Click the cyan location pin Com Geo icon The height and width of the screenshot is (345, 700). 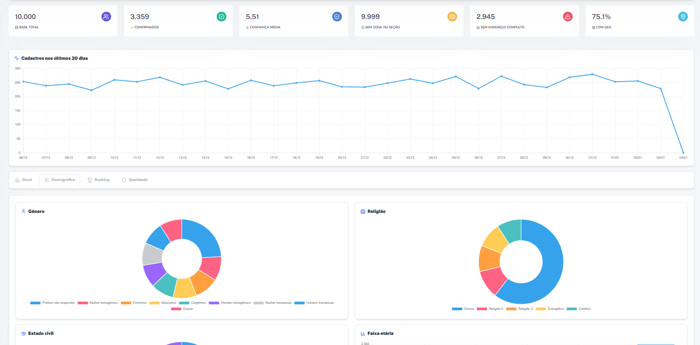click(683, 17)
